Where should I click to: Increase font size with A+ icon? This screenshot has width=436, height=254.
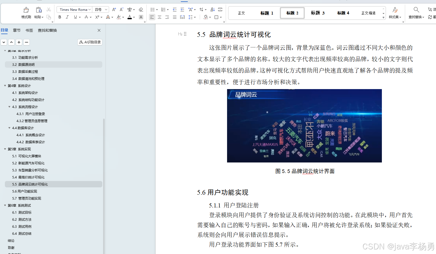pyautogui.click(x=114, y=9)
